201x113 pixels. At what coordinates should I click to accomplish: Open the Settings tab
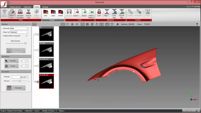coord(45,7)
